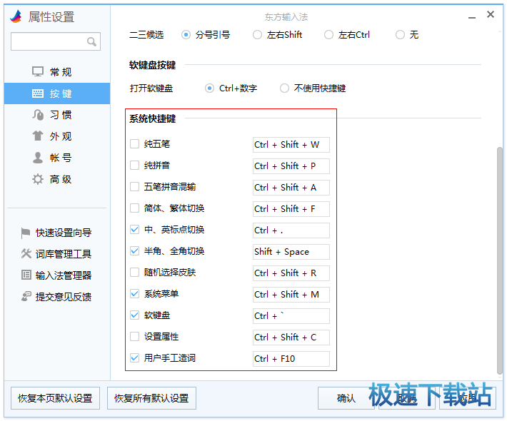Click the Ctrl + . shortcut field
Screen dimensions: 507x421
point(291,230)
